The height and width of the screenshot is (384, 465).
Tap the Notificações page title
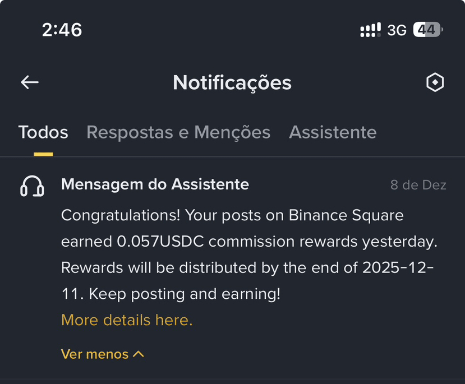tap(232, 83)
